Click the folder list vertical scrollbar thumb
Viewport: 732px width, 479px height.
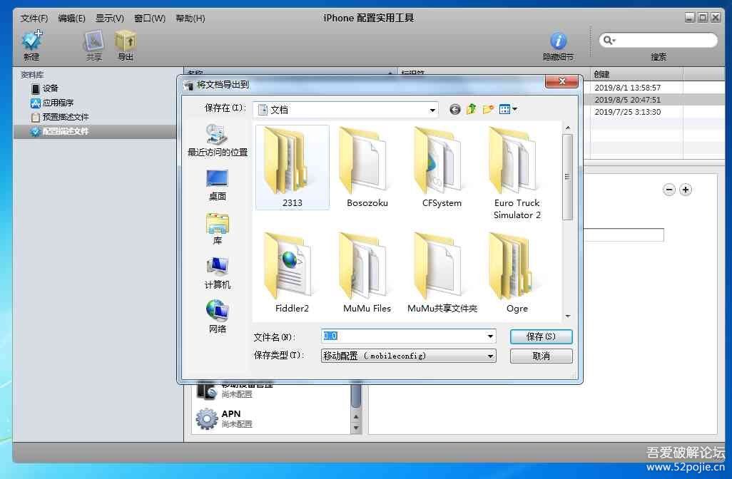[x=568, y=177]
